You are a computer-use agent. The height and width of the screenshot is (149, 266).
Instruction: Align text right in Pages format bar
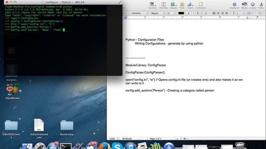[x=222, y=13]
